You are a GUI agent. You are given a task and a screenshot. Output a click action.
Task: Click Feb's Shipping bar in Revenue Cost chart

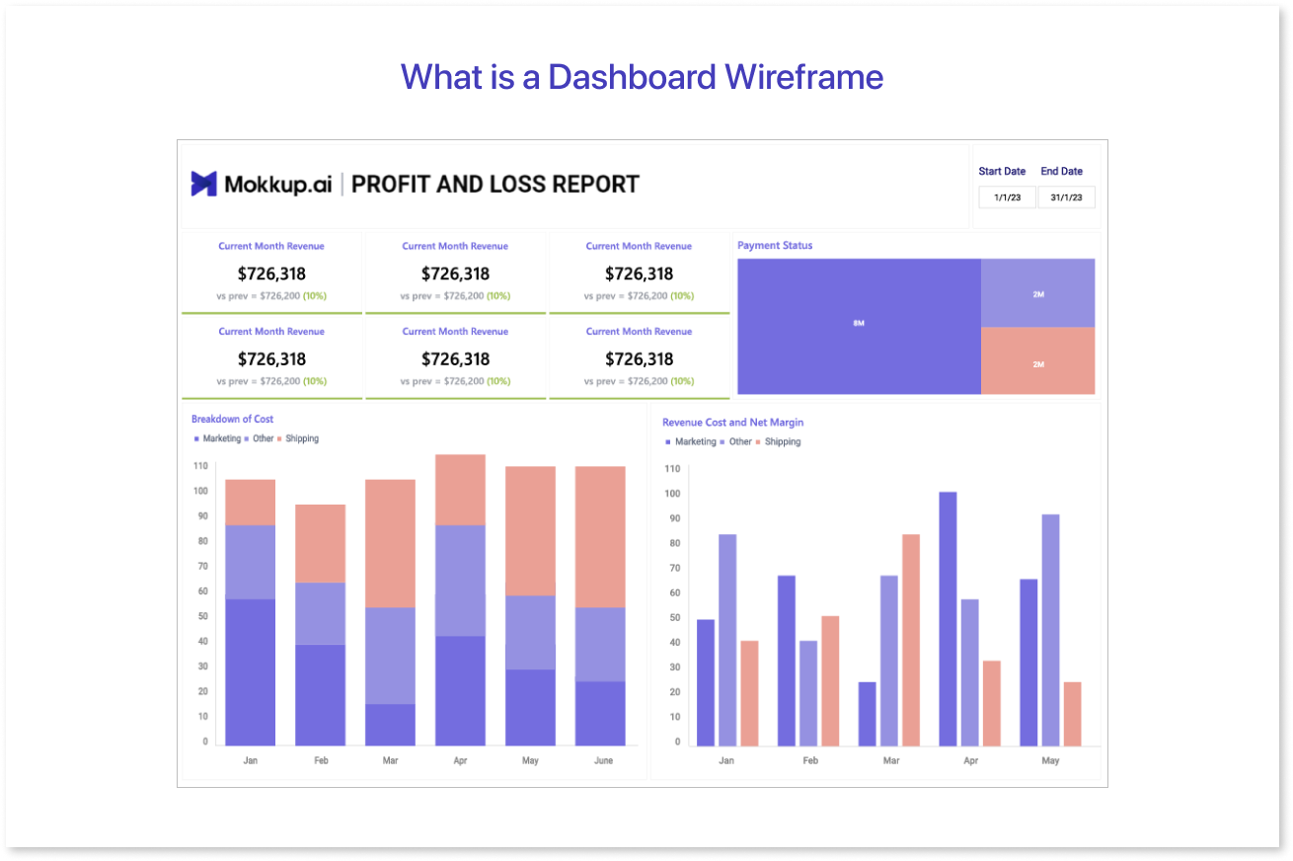click(x=830, y=680)
